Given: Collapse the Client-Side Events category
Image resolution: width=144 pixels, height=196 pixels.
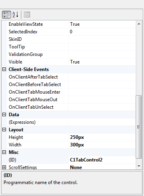Looking at the screenshot, I should (4, 69).
